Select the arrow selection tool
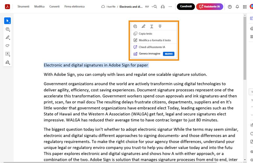This screenshot has height=163, width=253. click(7, 20)
